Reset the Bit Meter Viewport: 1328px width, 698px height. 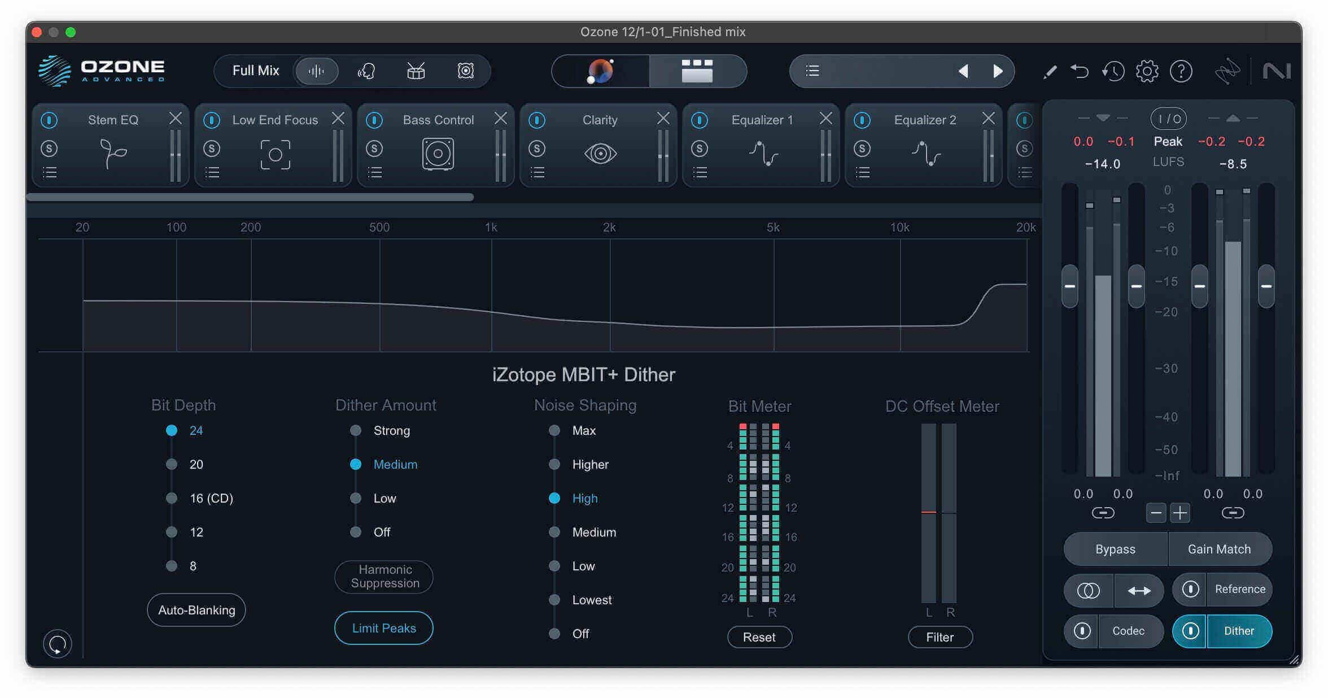(759, 637)
